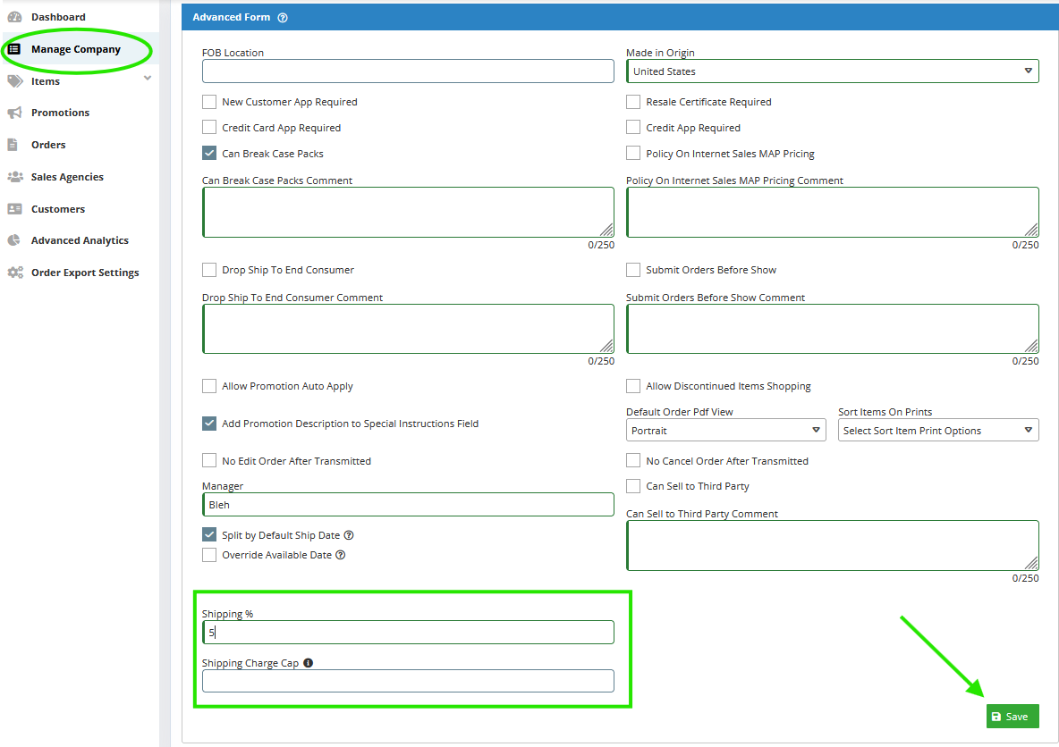
Task: Click the Manage Company list icon
Action: [14, 49]
